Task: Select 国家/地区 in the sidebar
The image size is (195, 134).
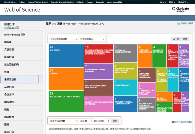Action: (x=21, y=102)
